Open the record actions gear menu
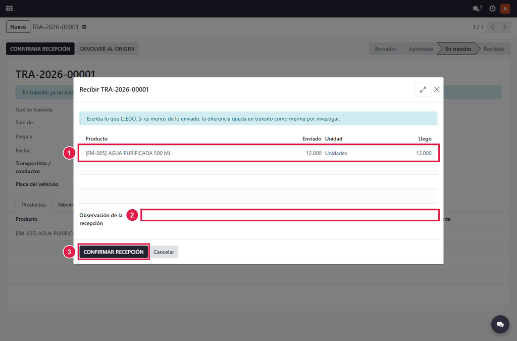The height and width of the screenshot is (341, 517). tap(84, 27)
